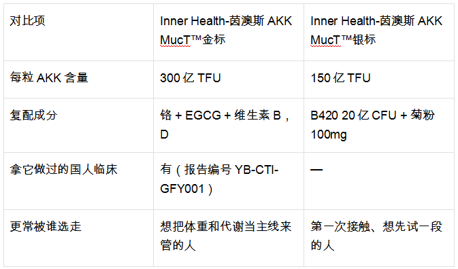Click the underlined word MucT in 银标 header
Viewport: 458px width, 269px height.
point(325,40)
